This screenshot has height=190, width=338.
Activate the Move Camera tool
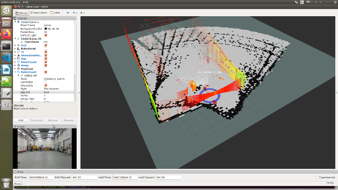[39, 13]
